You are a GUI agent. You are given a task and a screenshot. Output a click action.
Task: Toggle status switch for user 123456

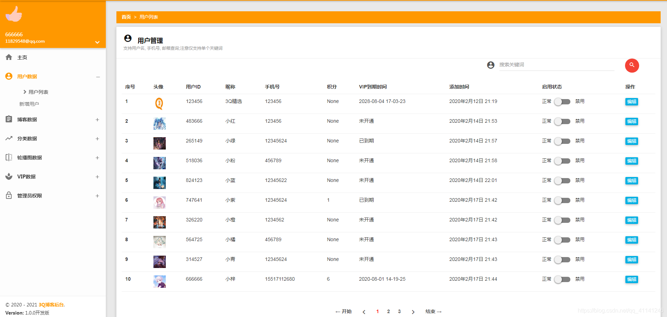562,102
